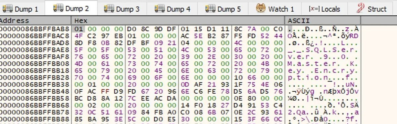The width and height of the screenshot is (397, 124).
Task: Switch to the Locals tab
Action: click(324, 9)
